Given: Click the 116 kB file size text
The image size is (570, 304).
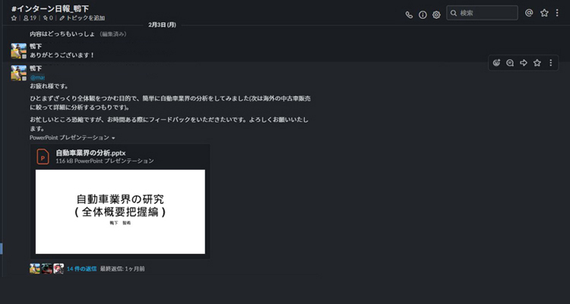Looking at the screenshot, I should click(65, 161).
